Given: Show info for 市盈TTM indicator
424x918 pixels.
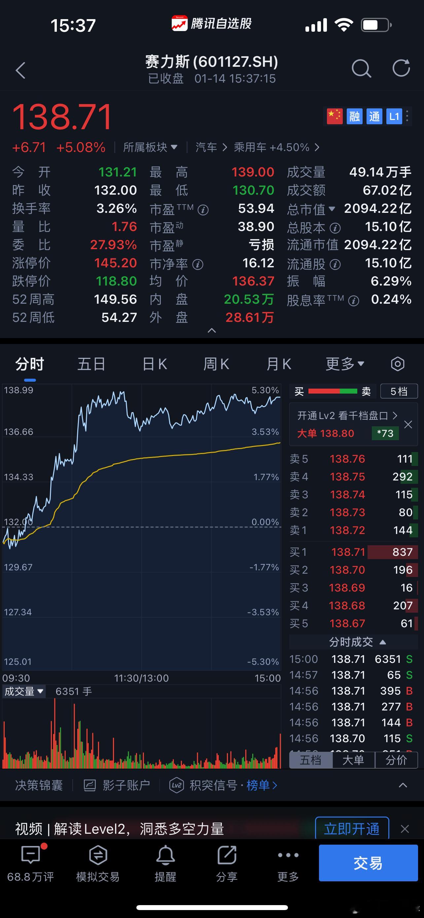Looking at the screenshot, I should coord(203,210).
